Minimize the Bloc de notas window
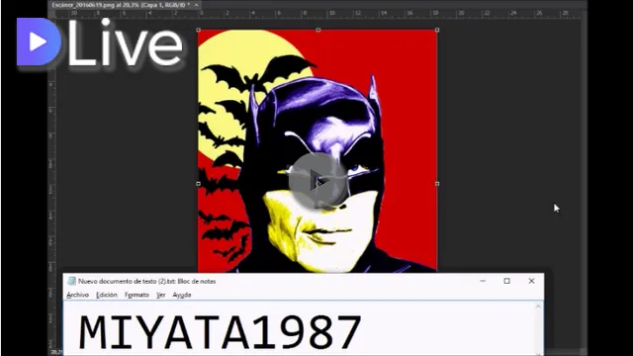 (x=483, y=281)
